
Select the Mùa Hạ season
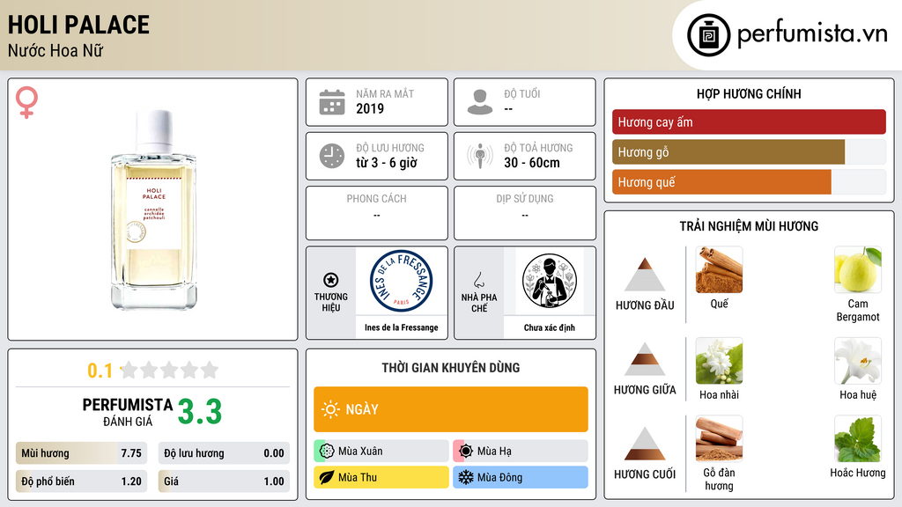tap(521, 452)
